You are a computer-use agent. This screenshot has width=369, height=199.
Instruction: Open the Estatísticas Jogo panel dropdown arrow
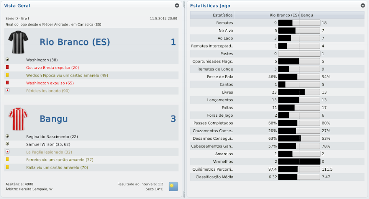click(x=363, y=6)
